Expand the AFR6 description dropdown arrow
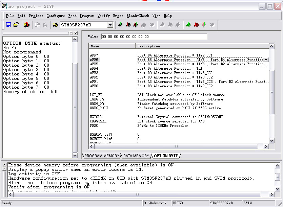 (266, 60)
